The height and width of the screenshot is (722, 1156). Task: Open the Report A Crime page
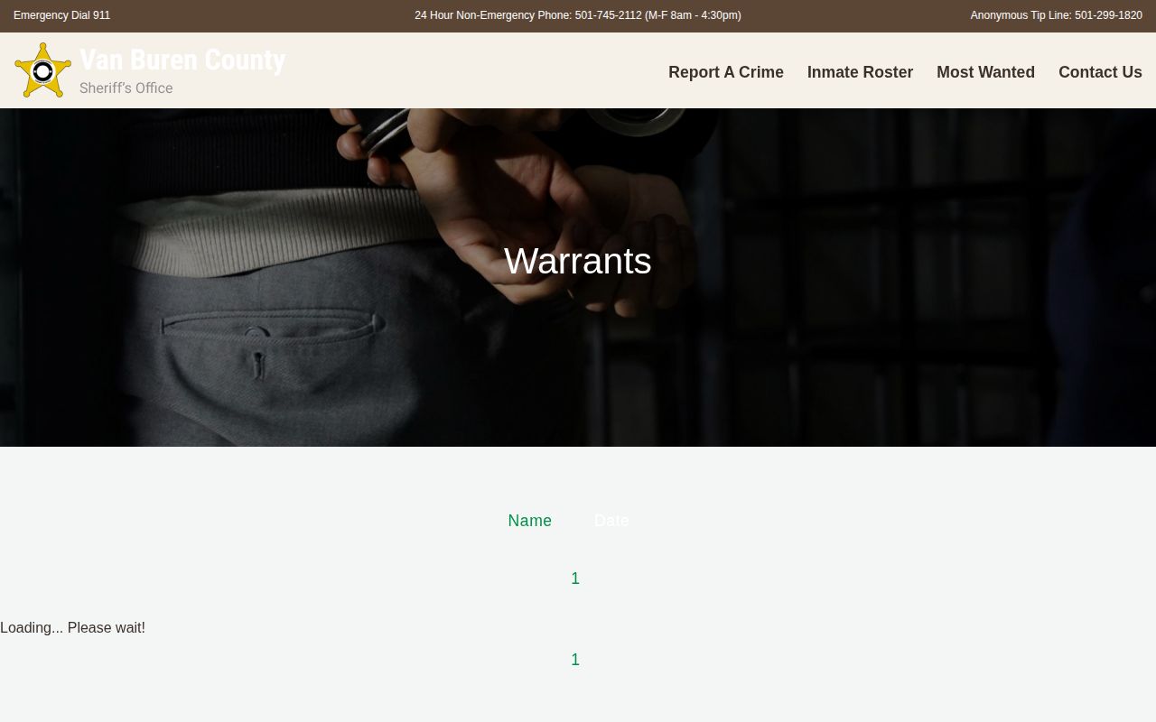click(726, 72)
